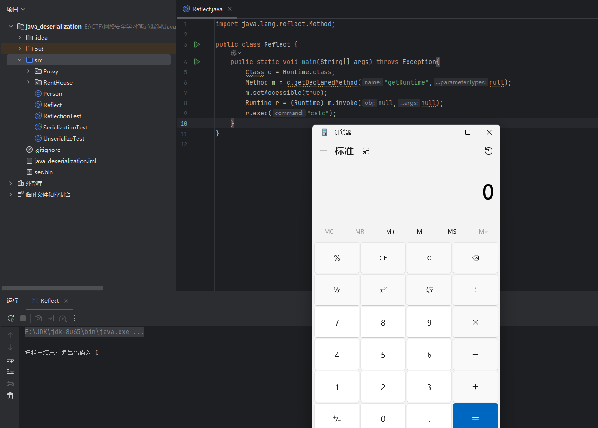Open SerializationTest in the project tree
The width and height of the screenshot is (598, 428).
pyautogui.click(x=65, y=127)
